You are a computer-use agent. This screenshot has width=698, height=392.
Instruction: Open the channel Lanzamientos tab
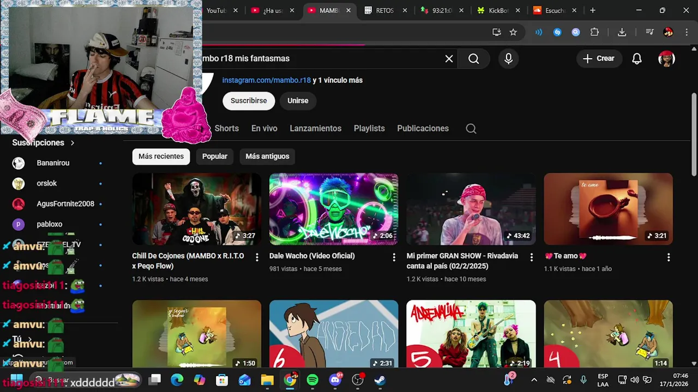tap(315, 128)
